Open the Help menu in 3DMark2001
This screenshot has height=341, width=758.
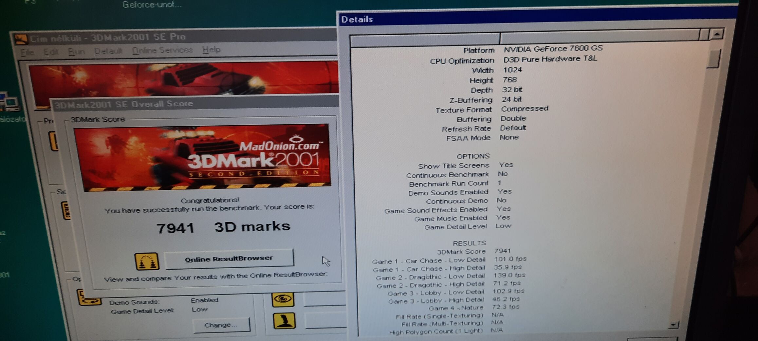click(211, 49)
